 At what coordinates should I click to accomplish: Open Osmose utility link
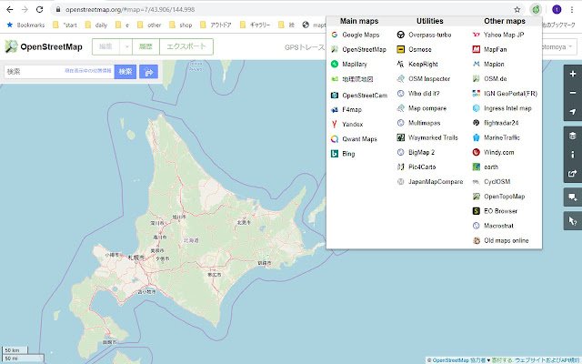415,49
